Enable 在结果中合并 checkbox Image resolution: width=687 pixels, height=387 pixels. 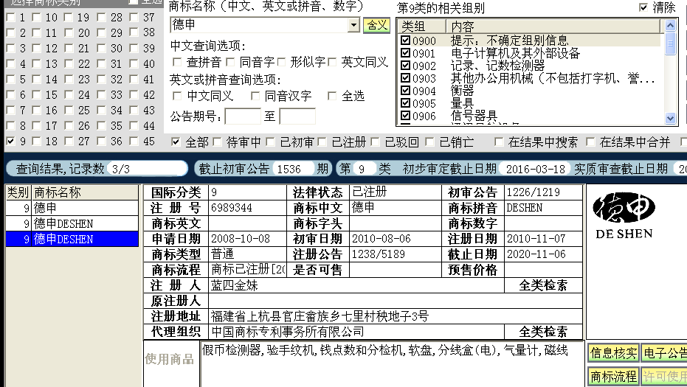pos(590,142)
